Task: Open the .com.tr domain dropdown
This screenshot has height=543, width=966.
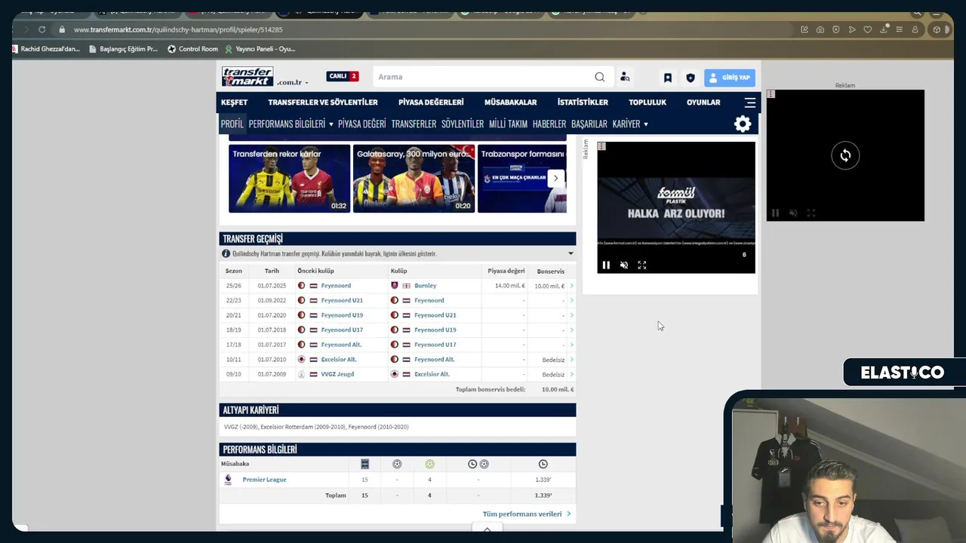Action: 292,82
